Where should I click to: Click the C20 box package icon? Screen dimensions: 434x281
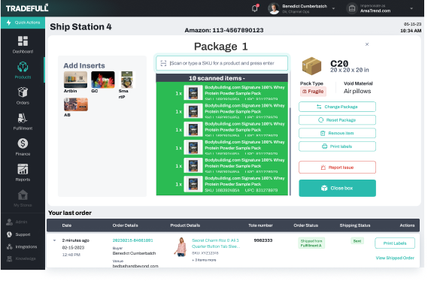[x=311, y=66]
